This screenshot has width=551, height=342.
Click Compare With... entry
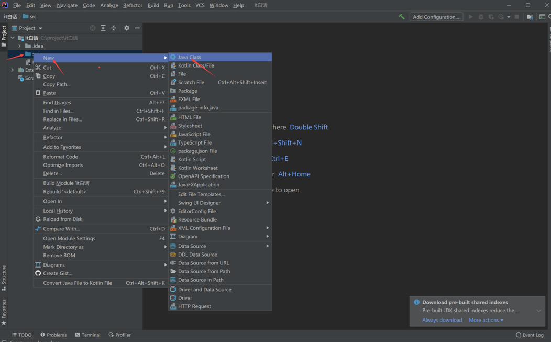101,228
